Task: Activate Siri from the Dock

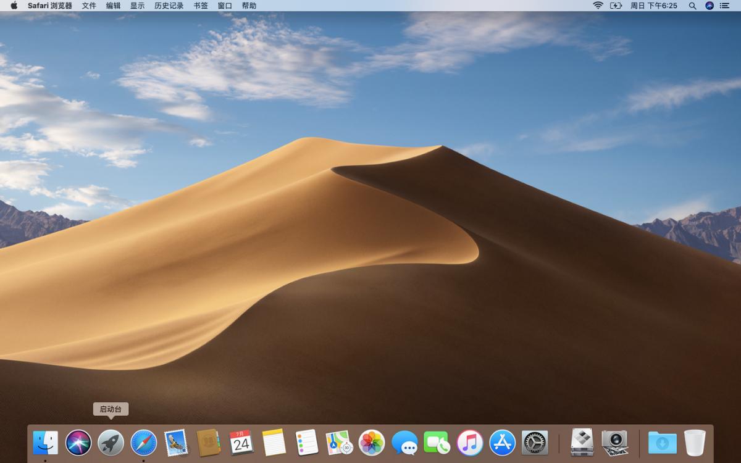Action: tap(78, 443)
